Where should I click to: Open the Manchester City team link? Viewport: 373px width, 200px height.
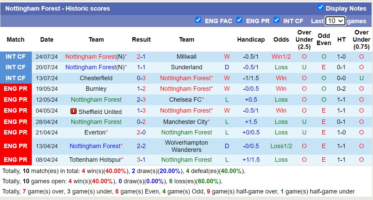click(185, 122)
